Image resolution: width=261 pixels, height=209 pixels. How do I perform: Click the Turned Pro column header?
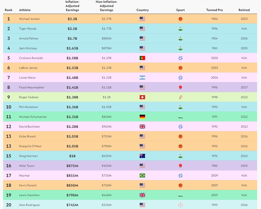214,10
